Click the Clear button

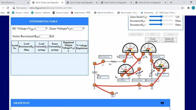tap(171, 34)
